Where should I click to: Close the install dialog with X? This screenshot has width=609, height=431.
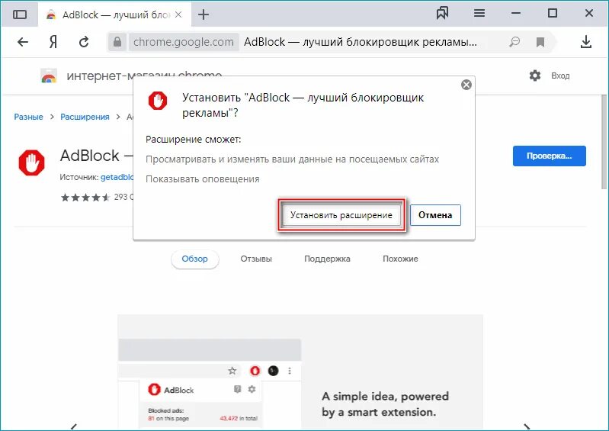(466, 85)
